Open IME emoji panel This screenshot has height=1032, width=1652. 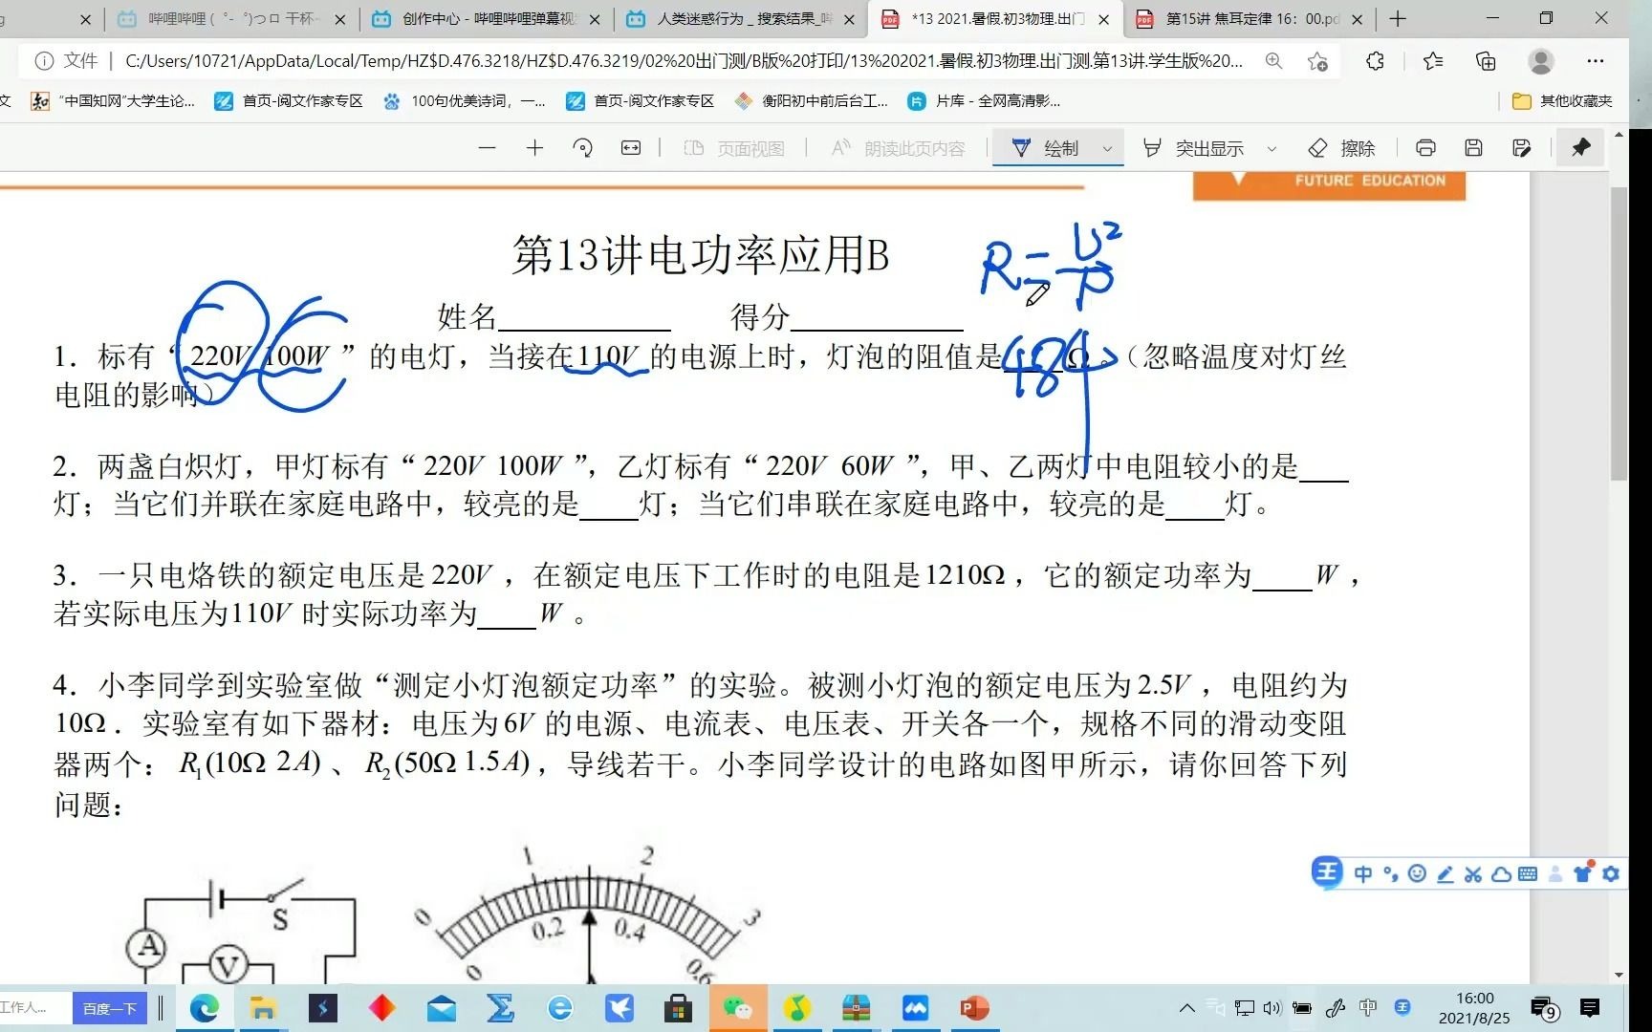[x=1418, y=873]
